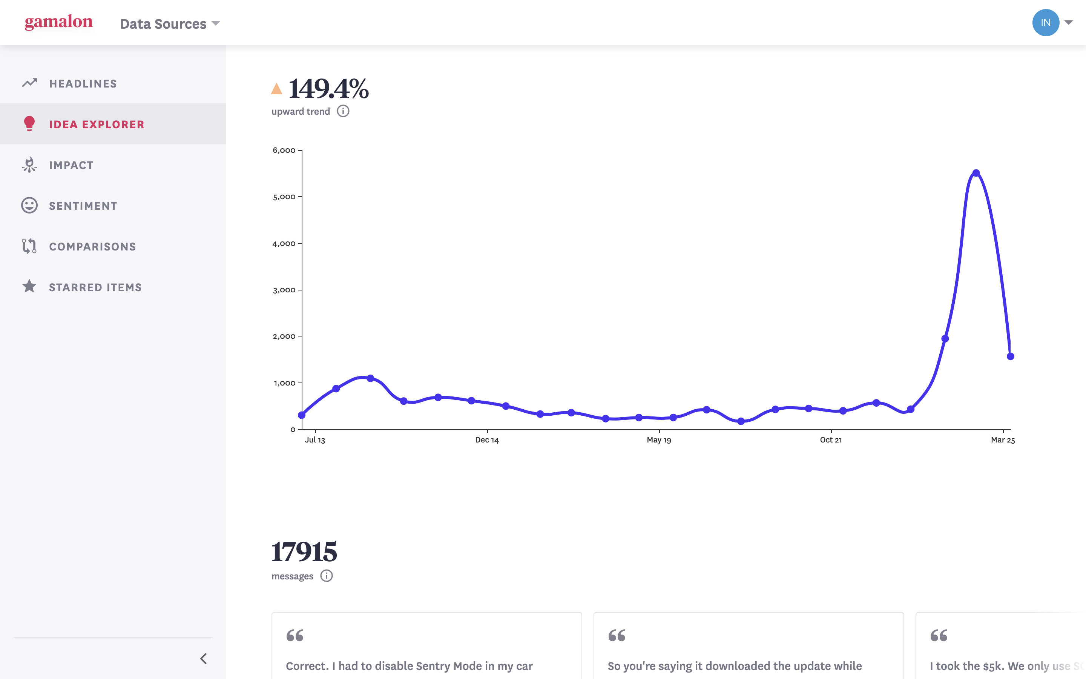Navigate to Comparisons
Image resolution: width=1086 pixels, height=679 pixels.
(113, 246)
